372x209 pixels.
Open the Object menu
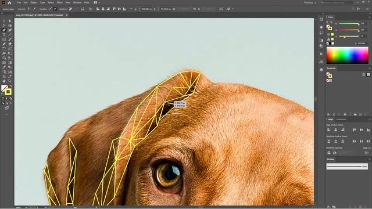click(34, 2)
